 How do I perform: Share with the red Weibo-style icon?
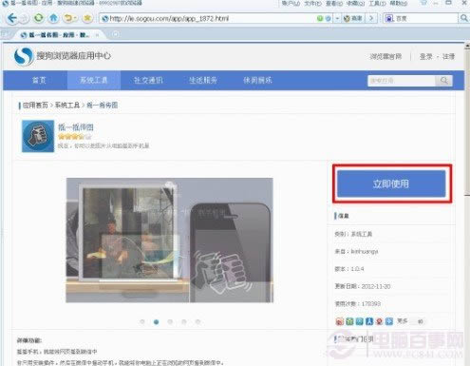tap(379, 321)
